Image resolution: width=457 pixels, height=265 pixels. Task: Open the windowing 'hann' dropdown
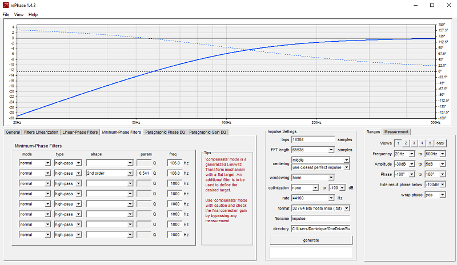click(x=312, y=178)
